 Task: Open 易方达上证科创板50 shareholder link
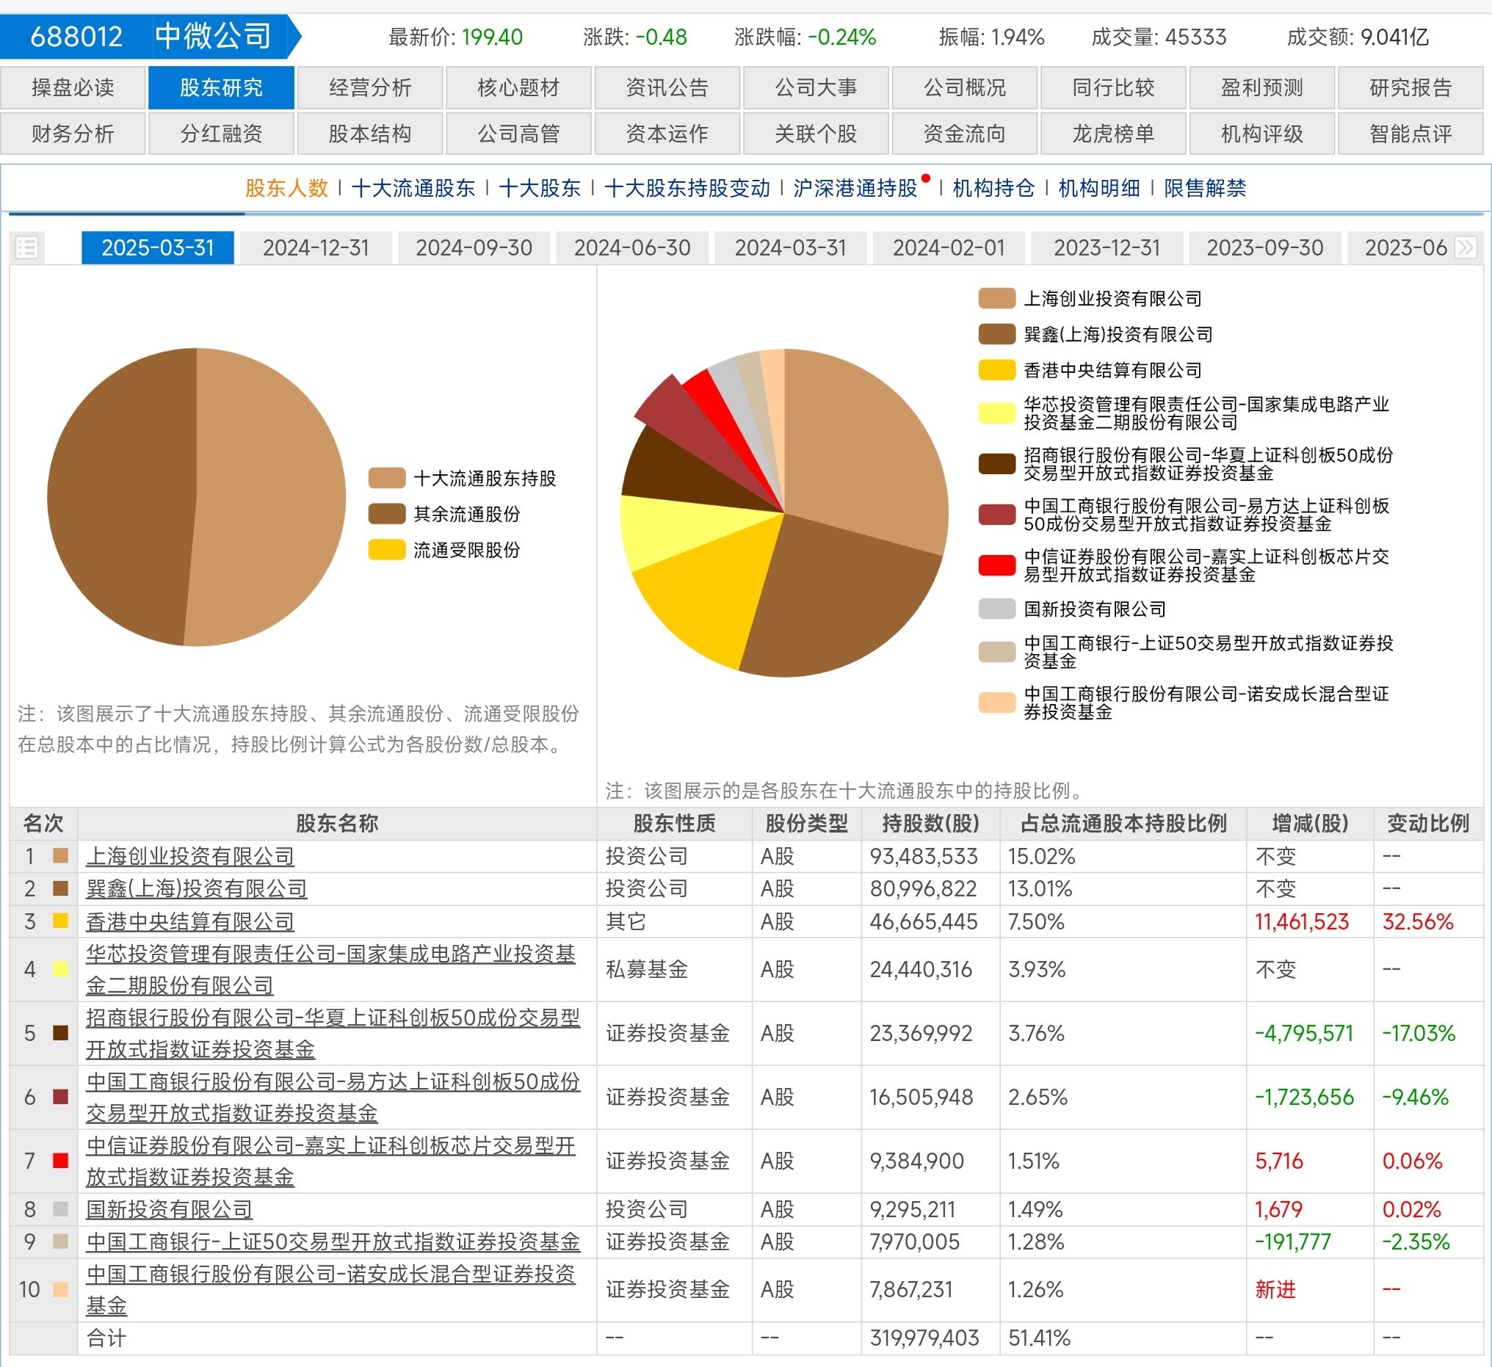pyautogui.click(x=333, y=1097)
